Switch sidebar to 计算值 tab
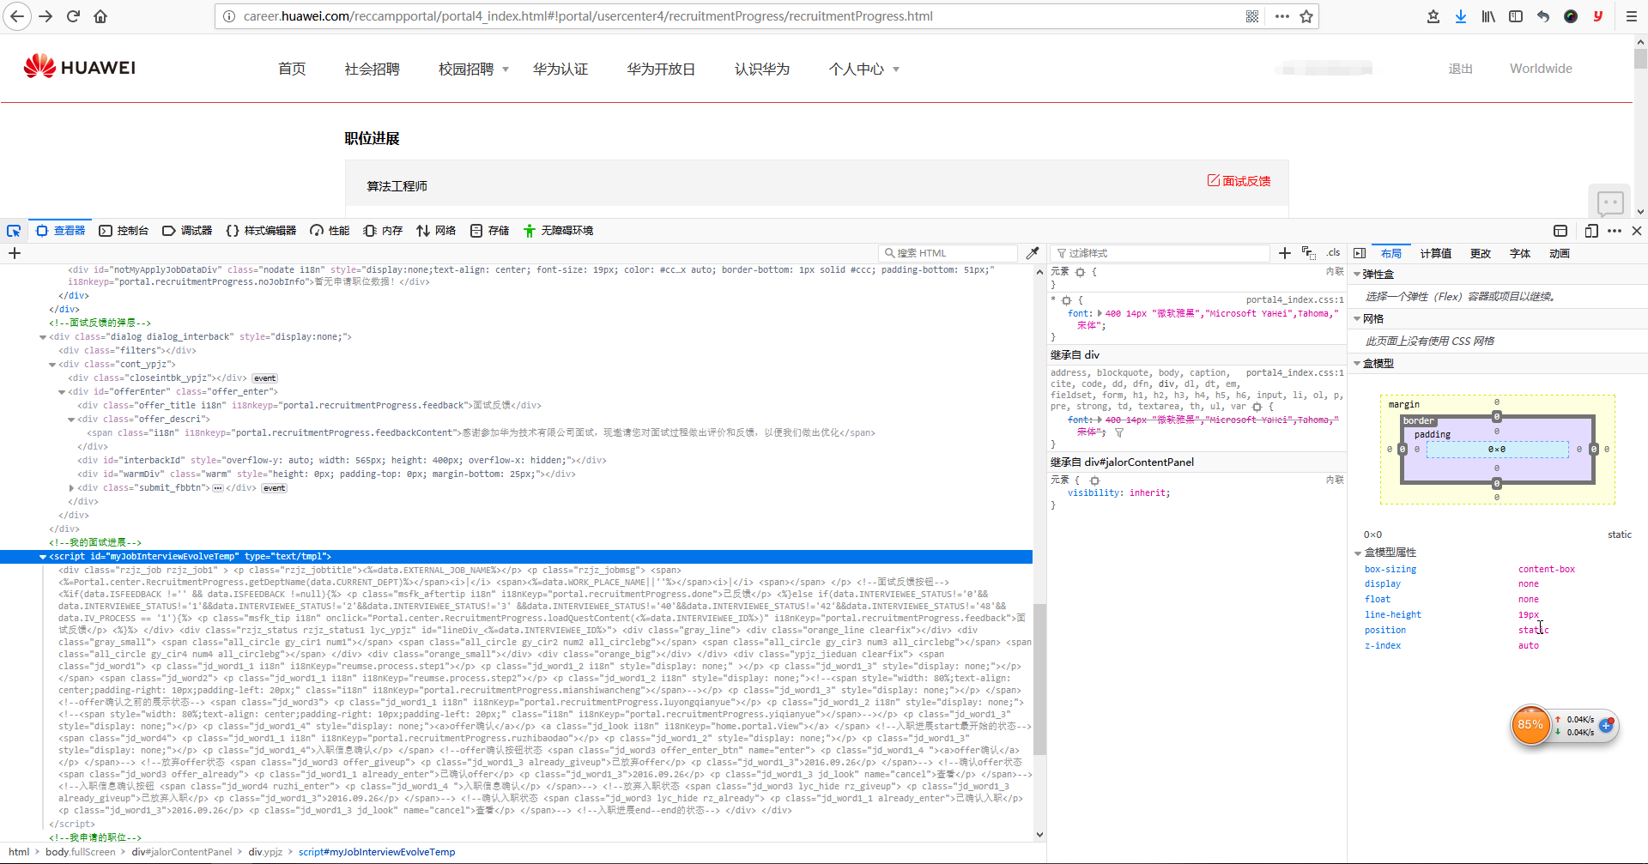 (1436, 253)
